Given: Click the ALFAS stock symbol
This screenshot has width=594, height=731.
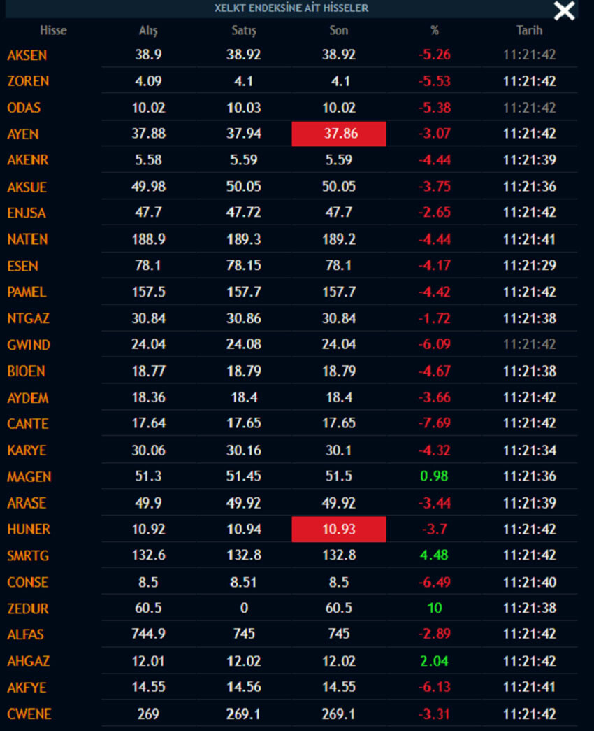Looking at the screenshot, I should pos(26,635).
